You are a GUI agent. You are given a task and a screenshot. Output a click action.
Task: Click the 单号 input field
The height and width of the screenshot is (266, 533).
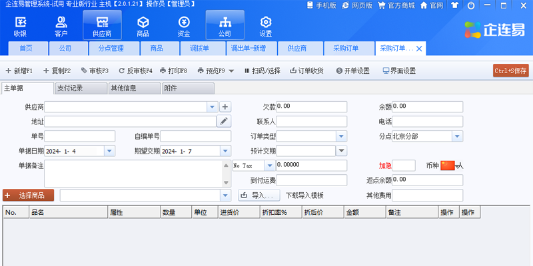(80, 136)
